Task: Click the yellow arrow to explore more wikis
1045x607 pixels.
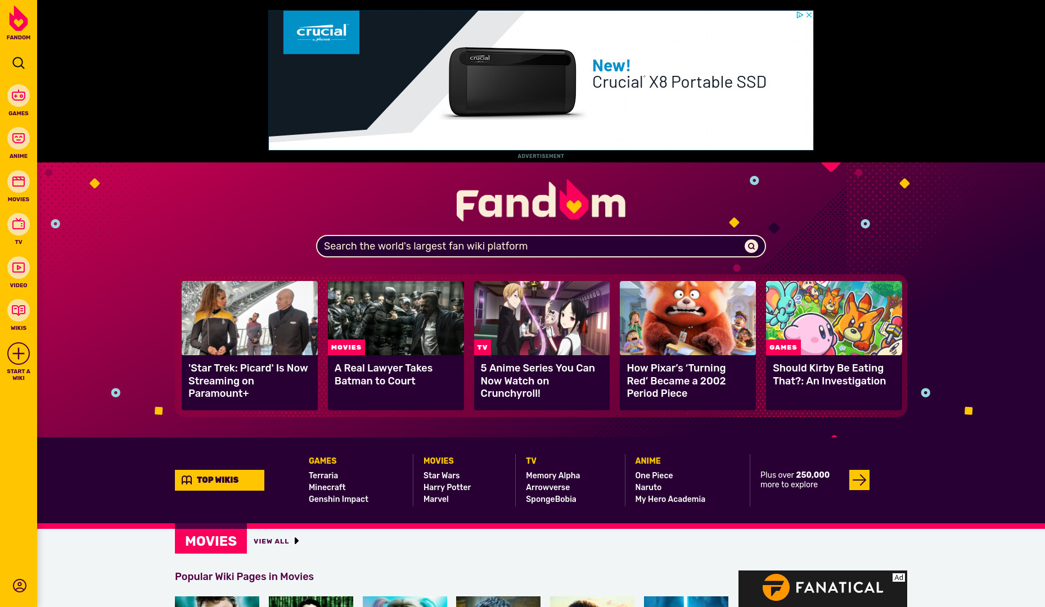Action: pos(859,480)
